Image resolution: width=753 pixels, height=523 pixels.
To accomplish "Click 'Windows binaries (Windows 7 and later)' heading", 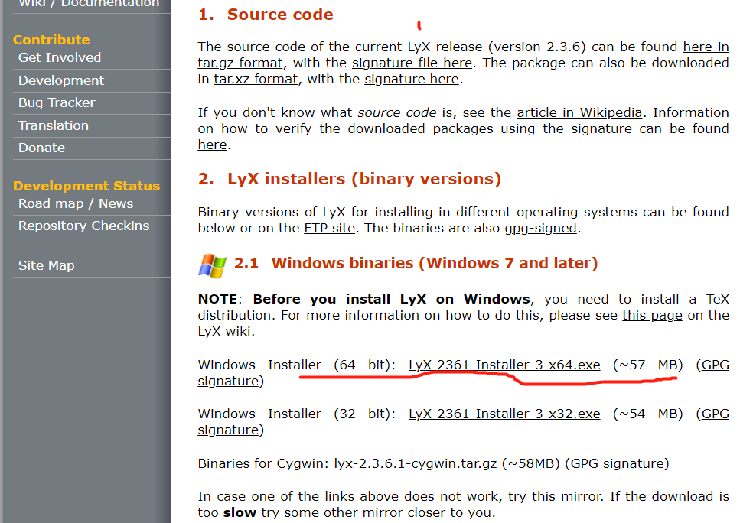I will [x=434, y=264].
